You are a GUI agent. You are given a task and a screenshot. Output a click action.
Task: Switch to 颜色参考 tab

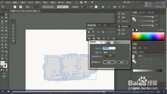point(142,13)
